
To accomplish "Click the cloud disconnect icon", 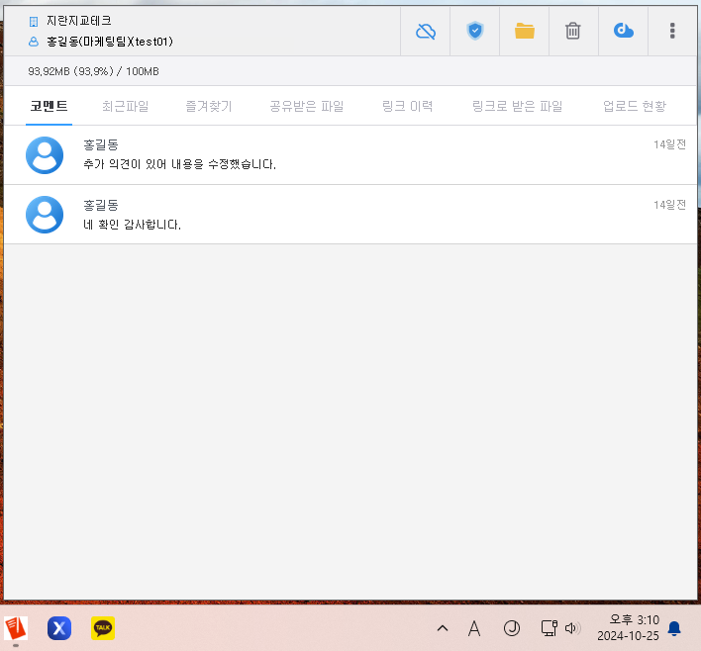I will 426,31.
